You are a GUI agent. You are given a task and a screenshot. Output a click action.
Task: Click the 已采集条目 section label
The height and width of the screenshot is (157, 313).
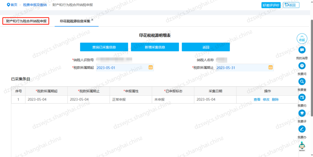pos(21,79)
